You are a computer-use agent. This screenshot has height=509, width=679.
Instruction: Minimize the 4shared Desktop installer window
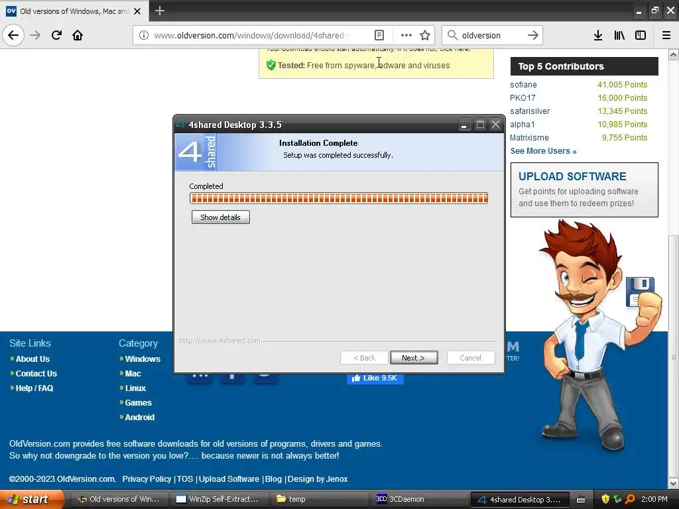tap(463, 125)
